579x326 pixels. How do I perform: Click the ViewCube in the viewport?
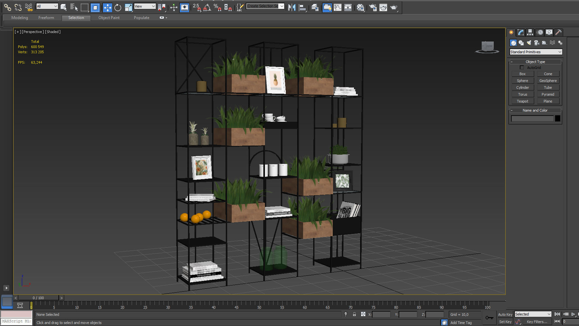487,47
